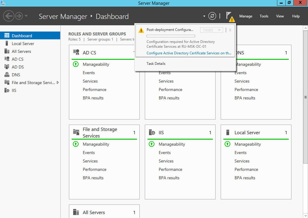Open the Manage menu
The image size is (308, 218).
pyautogui.click(x=246, y=16)
